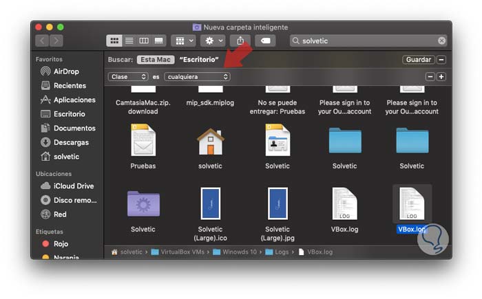Select the Esta Mac search scope
This screenshot has width=482, height=299.
[156, 60]
